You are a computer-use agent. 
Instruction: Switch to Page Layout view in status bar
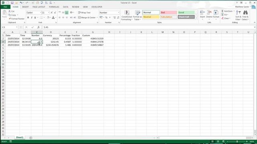pos(218,141)
